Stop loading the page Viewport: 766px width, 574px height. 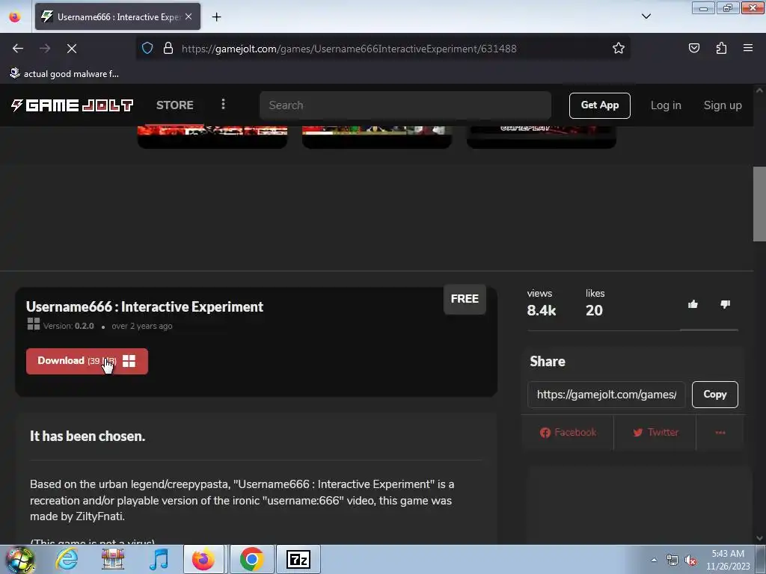pyautogui.click(x=71, y=49)
